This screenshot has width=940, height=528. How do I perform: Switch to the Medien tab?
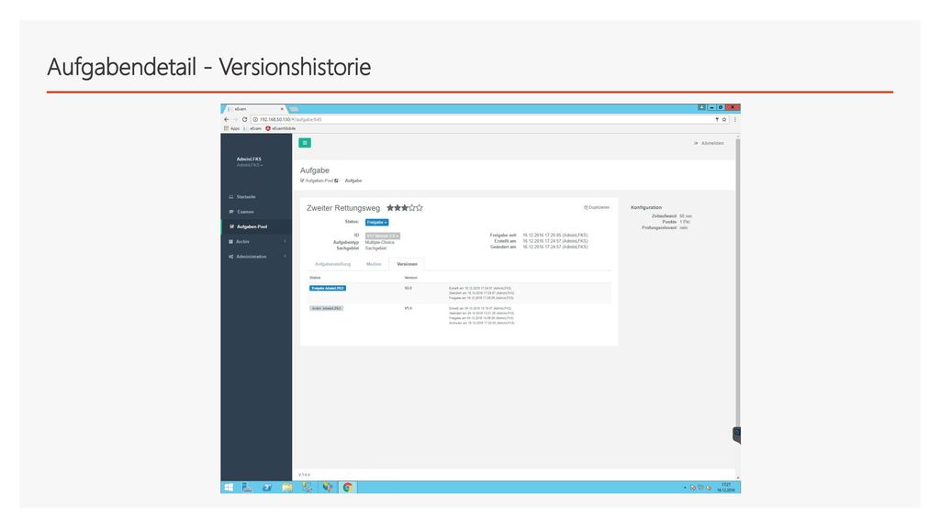tap(374, 264)
